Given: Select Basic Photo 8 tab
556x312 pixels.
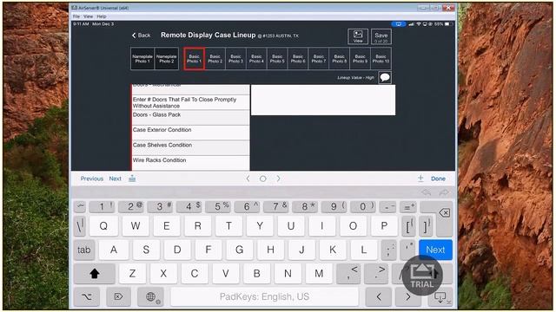Looking at the screenshot, I should (340, 59).
